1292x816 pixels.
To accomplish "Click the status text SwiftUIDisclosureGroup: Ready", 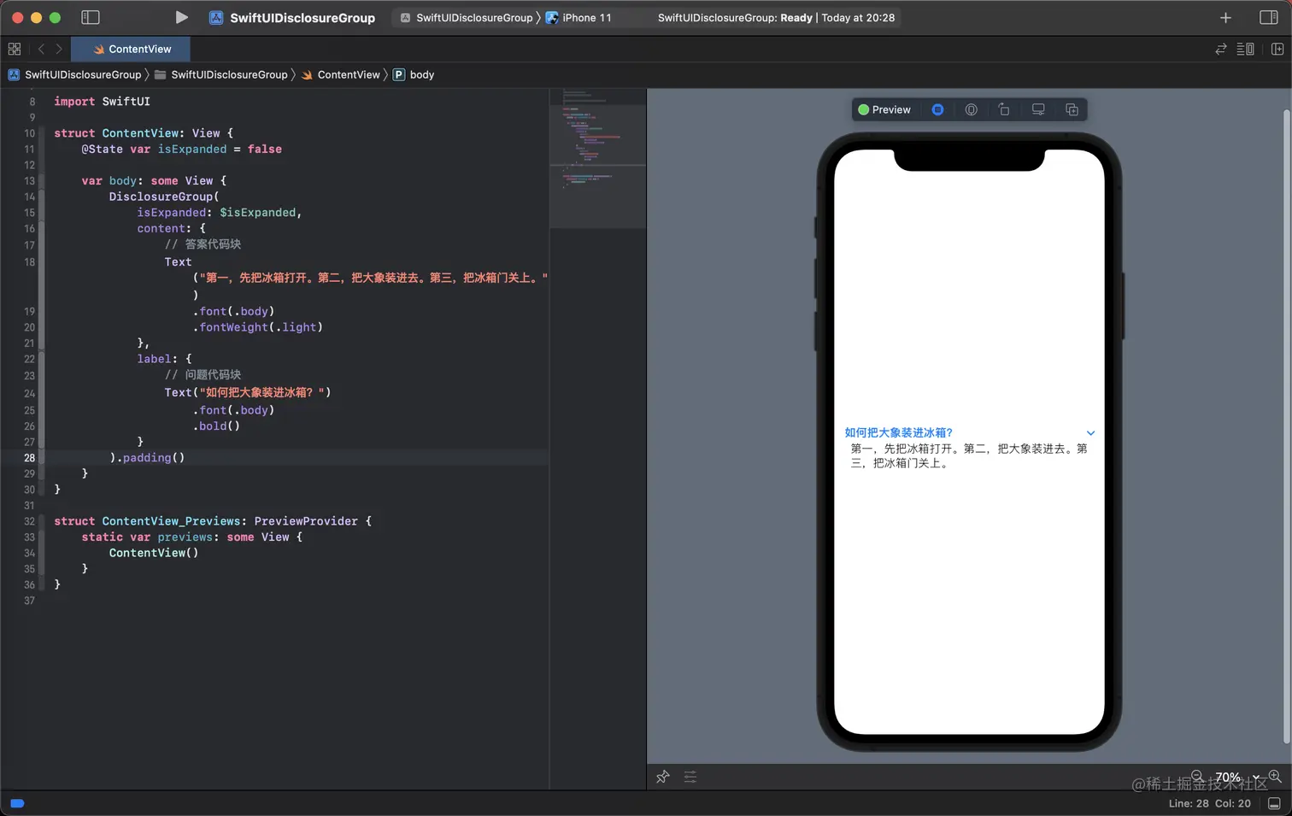I will pos(735,18).
